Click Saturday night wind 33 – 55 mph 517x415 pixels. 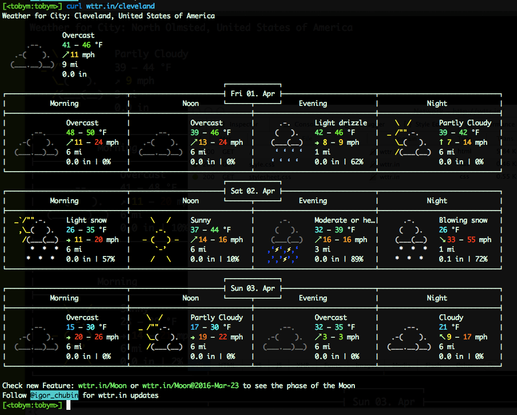coord(465,240)
